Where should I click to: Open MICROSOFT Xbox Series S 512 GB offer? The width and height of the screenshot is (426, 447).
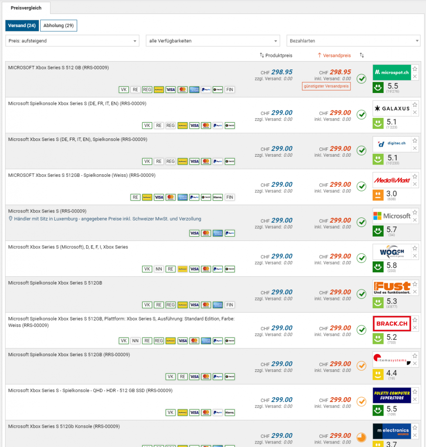coord(58,68)
